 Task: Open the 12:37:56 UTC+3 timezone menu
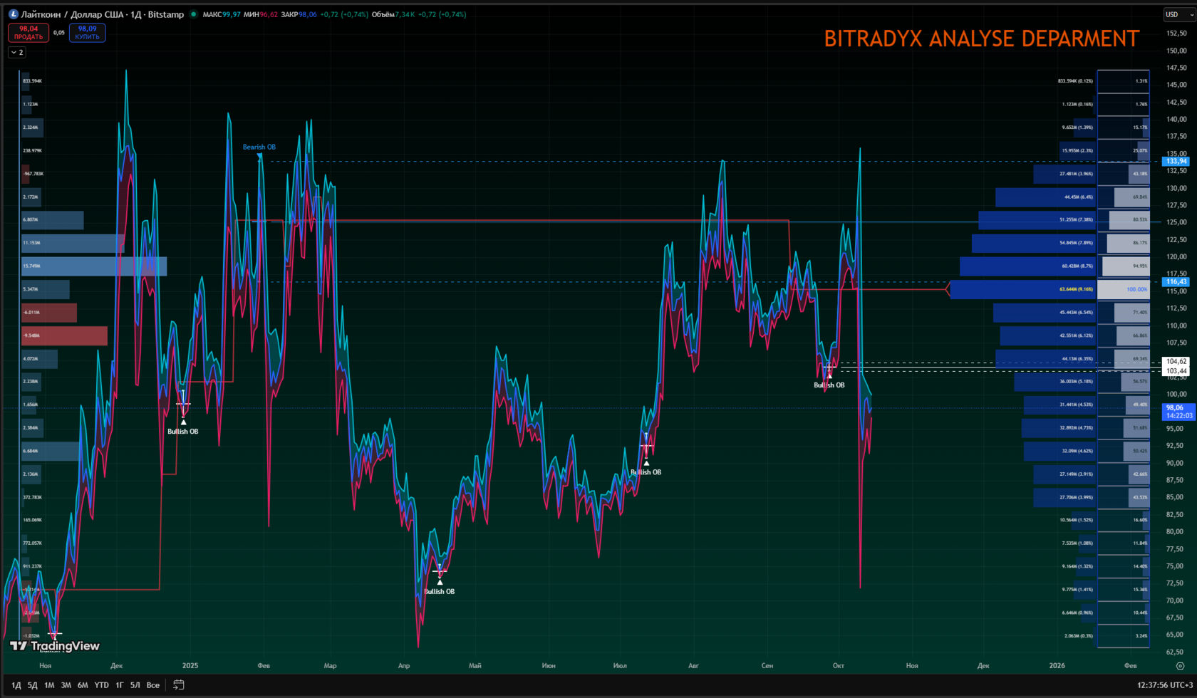(x=1165, y=685)
